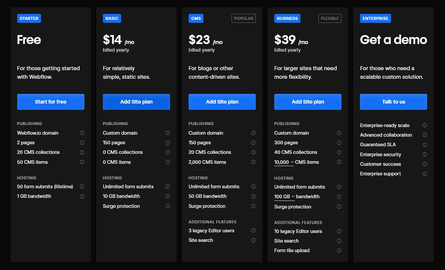Viewport: 445px width, 270px height.
Task: Open info for 10 legacy Editor users
Action: tap(339, 231)
